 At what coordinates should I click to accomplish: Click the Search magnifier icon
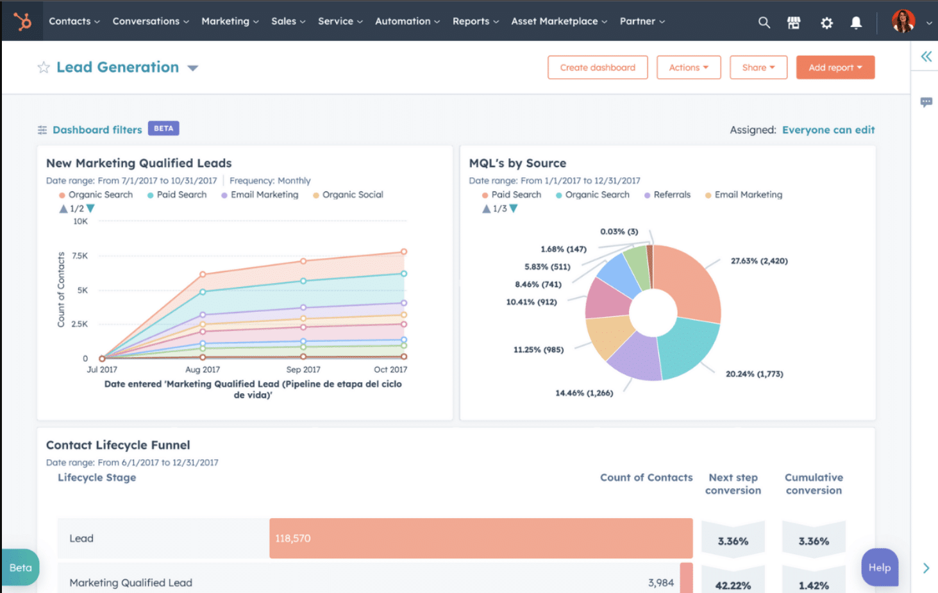pos(764,22)
